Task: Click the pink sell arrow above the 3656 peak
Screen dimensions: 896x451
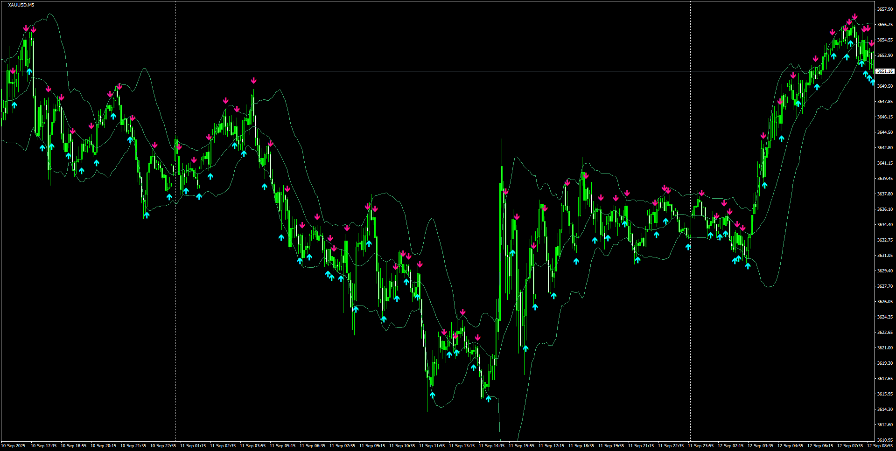Action: pos(855,16)
